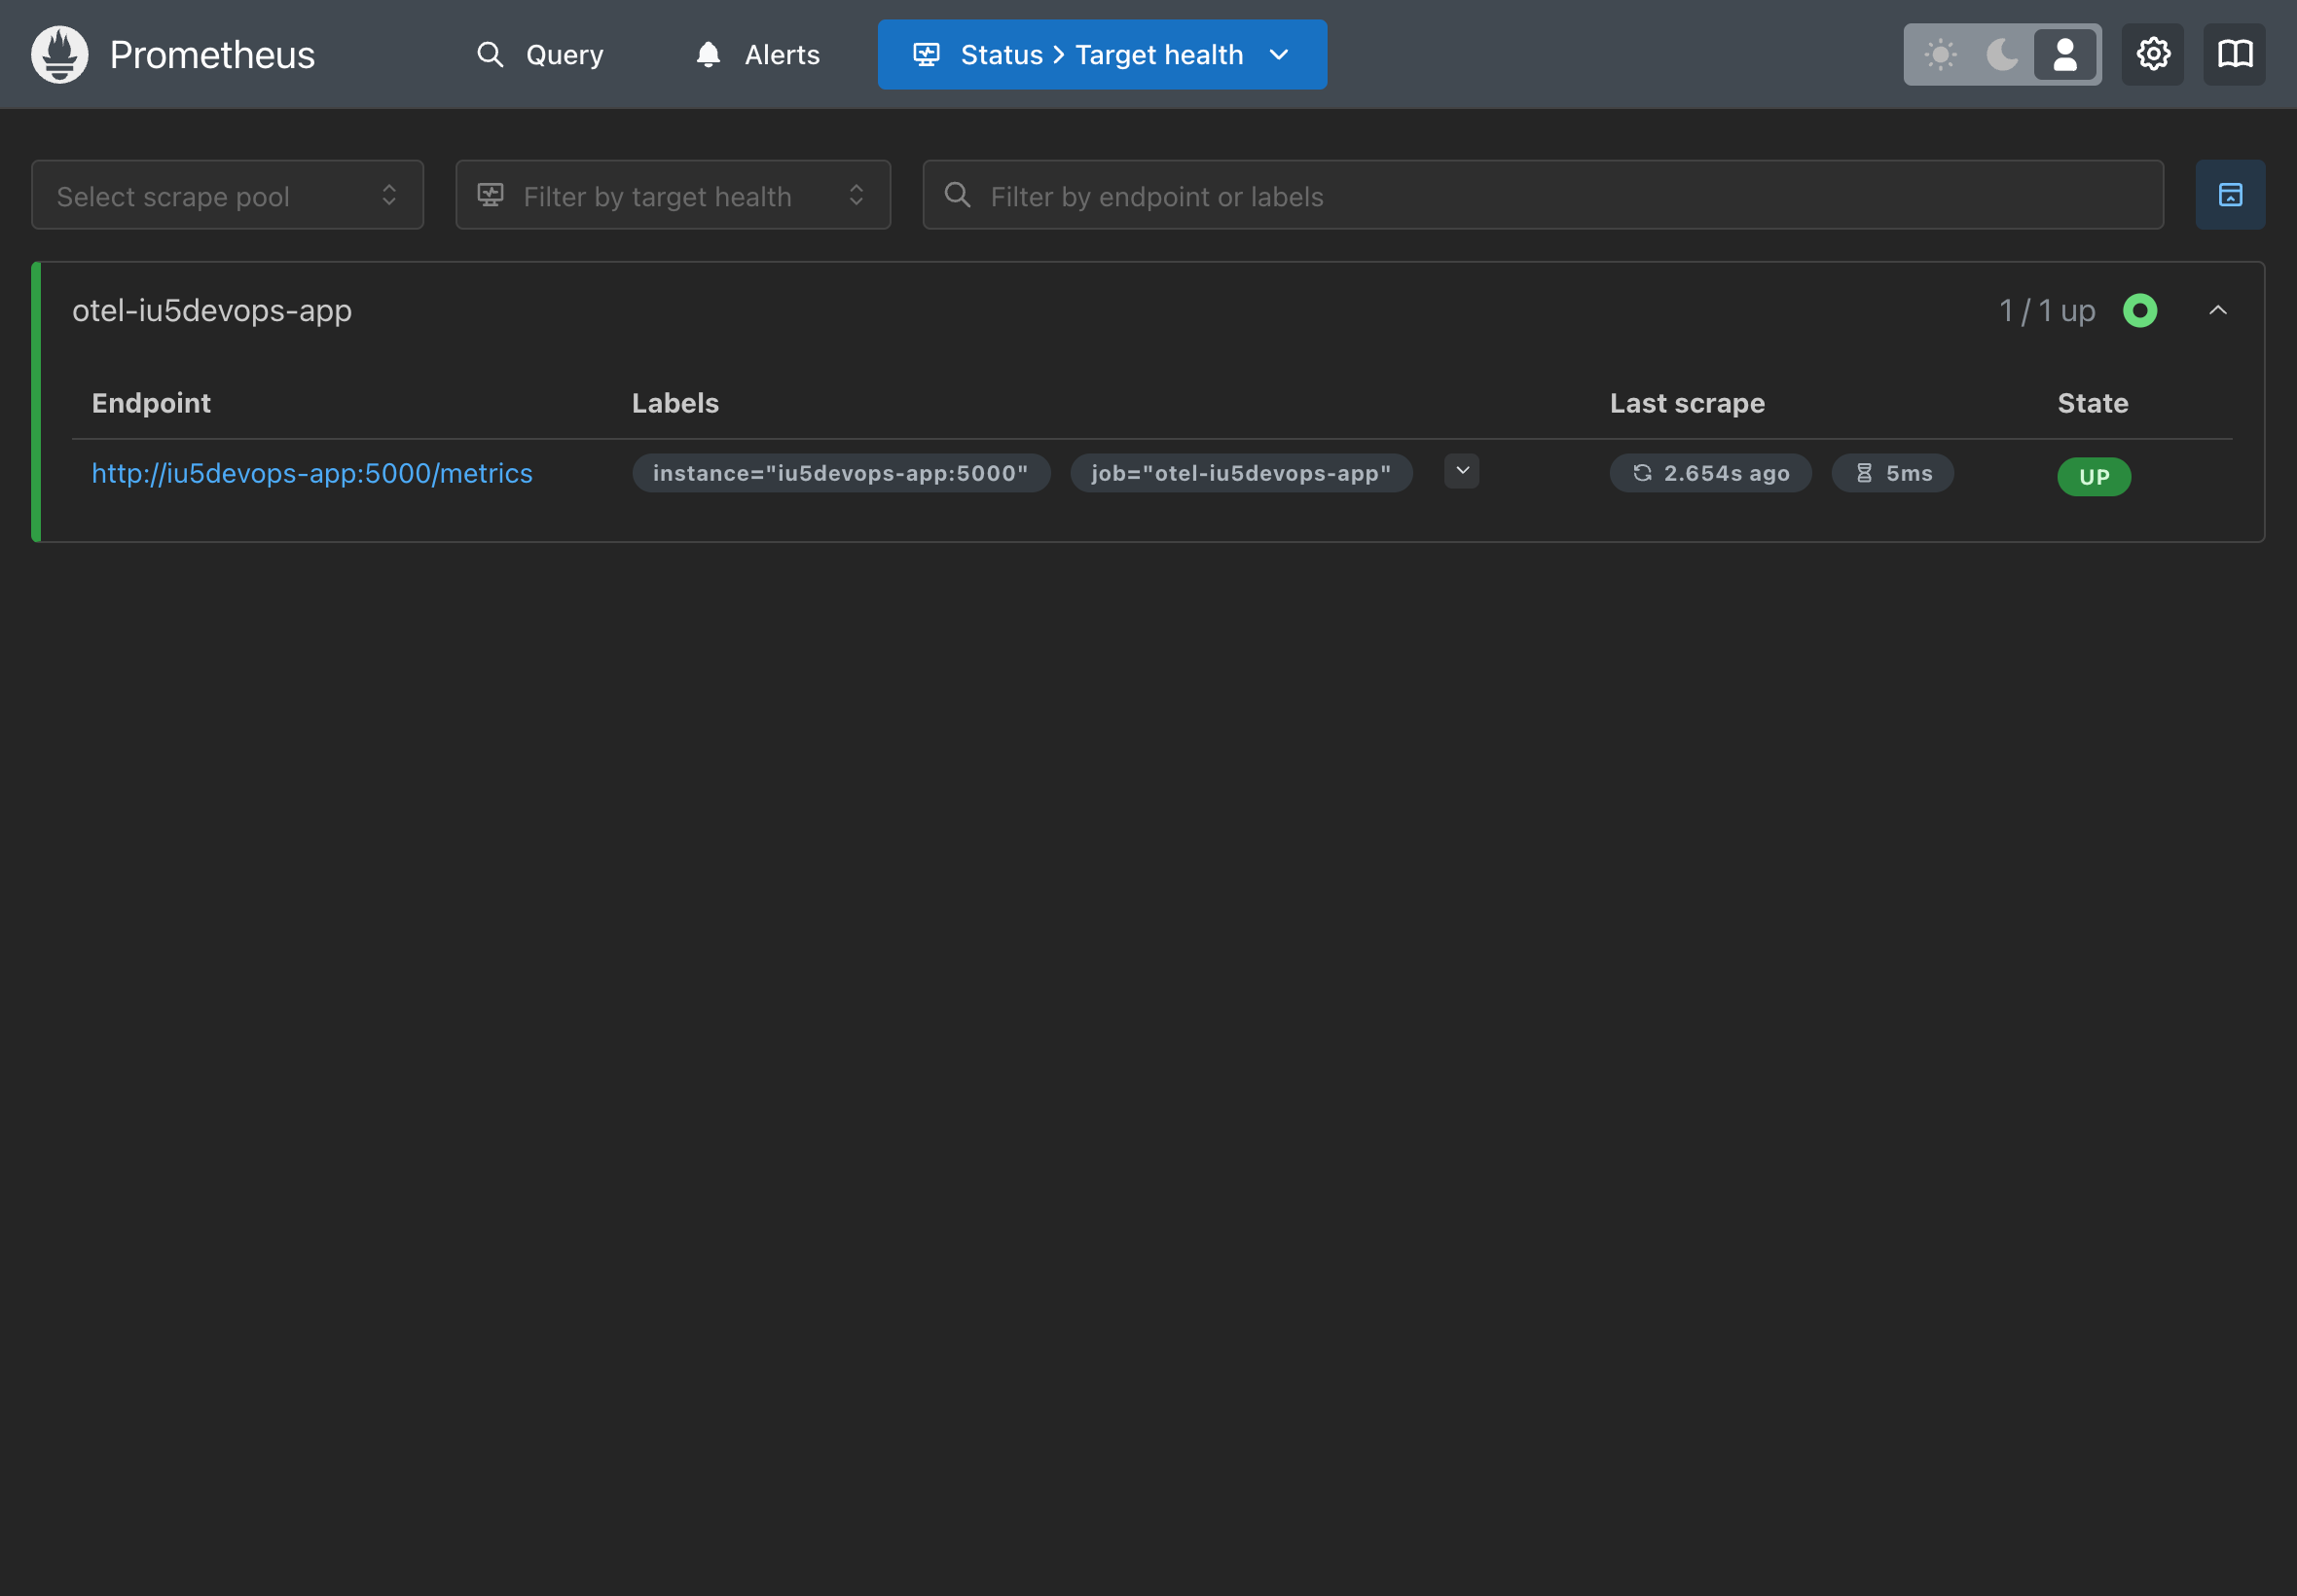Open the documentation book icon
This screenshot has width=2297, height=1596.
(2234, 54)
